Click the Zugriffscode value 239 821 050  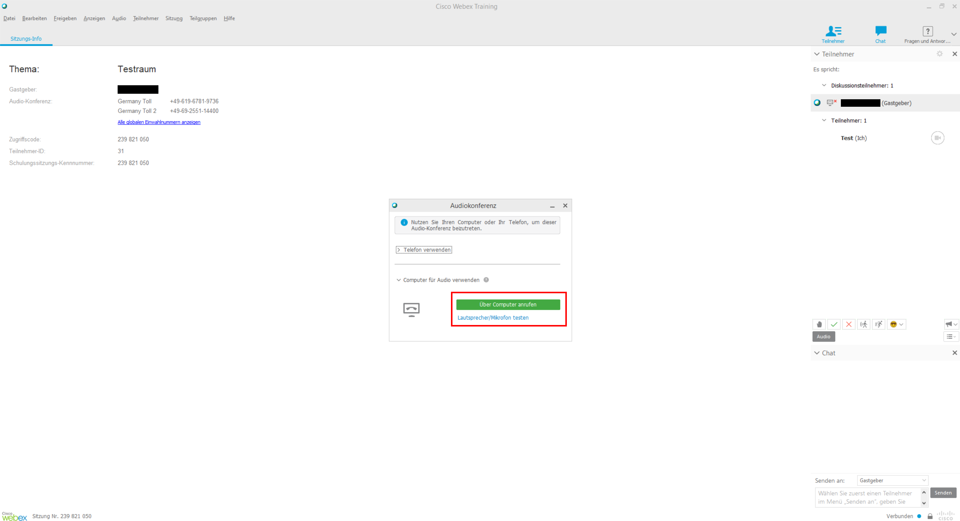[x=133, y=139]
